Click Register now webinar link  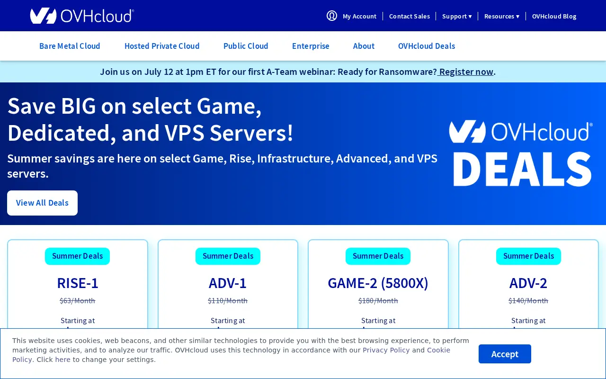point(466,72)
